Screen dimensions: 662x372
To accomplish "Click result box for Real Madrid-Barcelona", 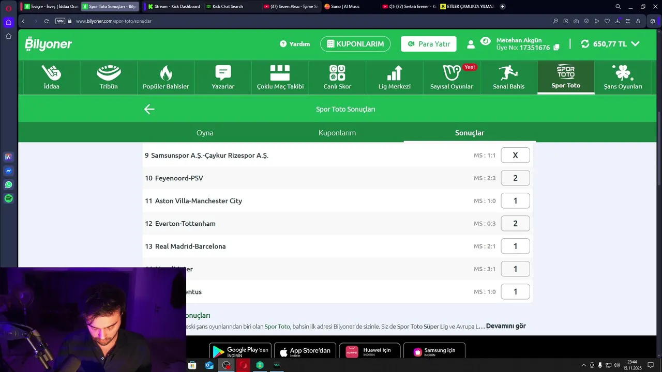I will click(515, 246).
